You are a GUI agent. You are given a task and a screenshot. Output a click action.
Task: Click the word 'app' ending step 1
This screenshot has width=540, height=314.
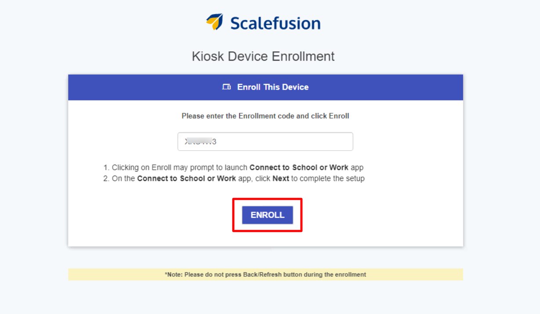click(357, 168)
